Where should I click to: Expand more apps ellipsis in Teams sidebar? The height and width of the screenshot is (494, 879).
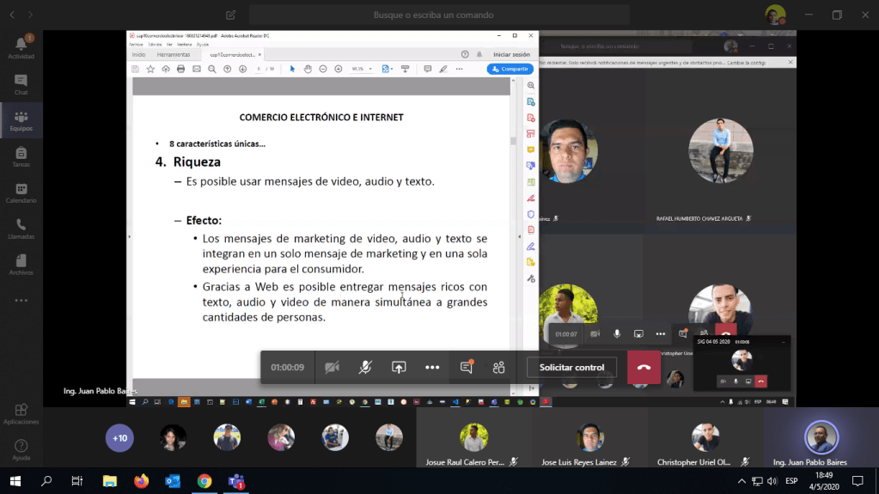(21, 301)
